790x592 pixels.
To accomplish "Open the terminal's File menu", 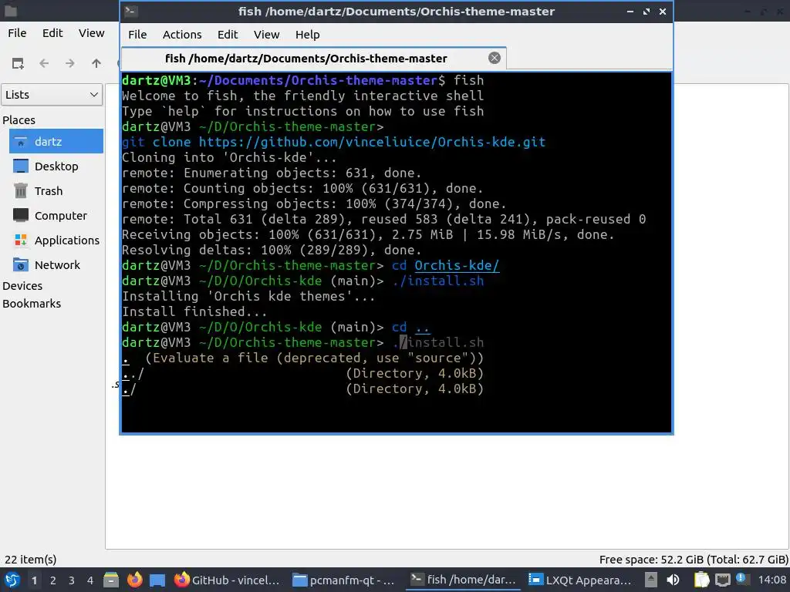I will 137,35.
